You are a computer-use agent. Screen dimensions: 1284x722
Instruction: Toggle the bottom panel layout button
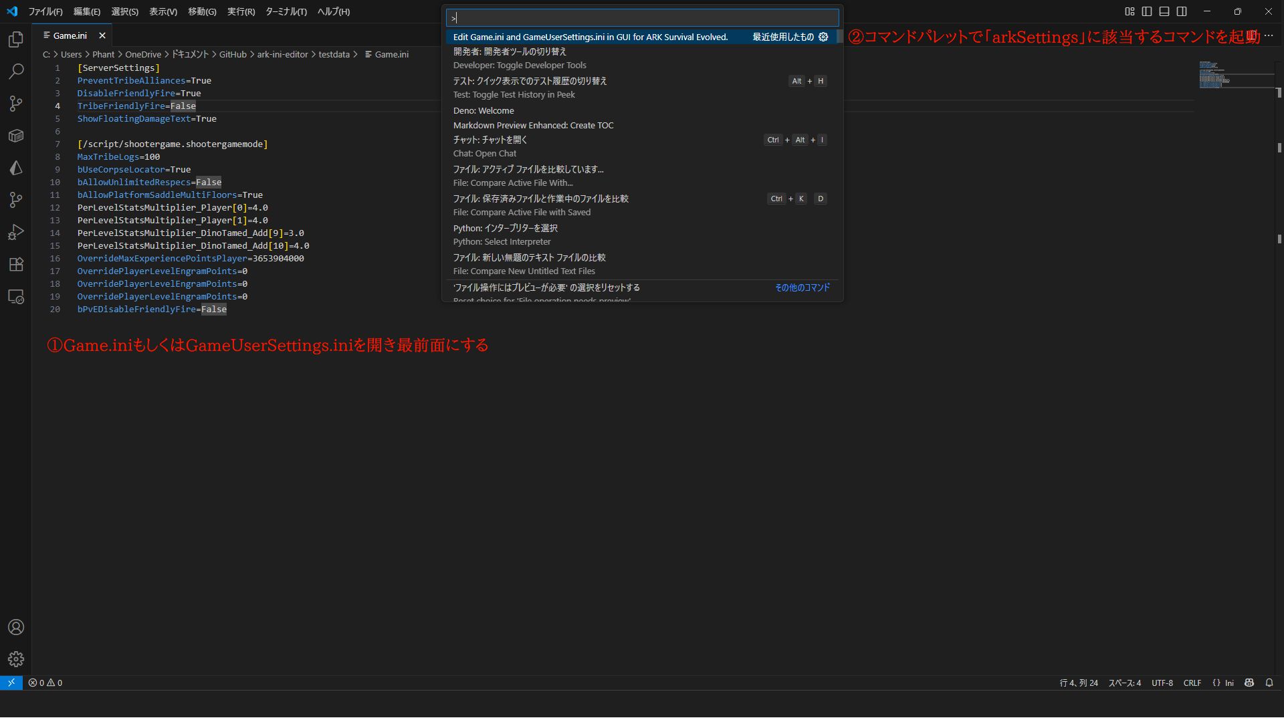[1164, 11]
